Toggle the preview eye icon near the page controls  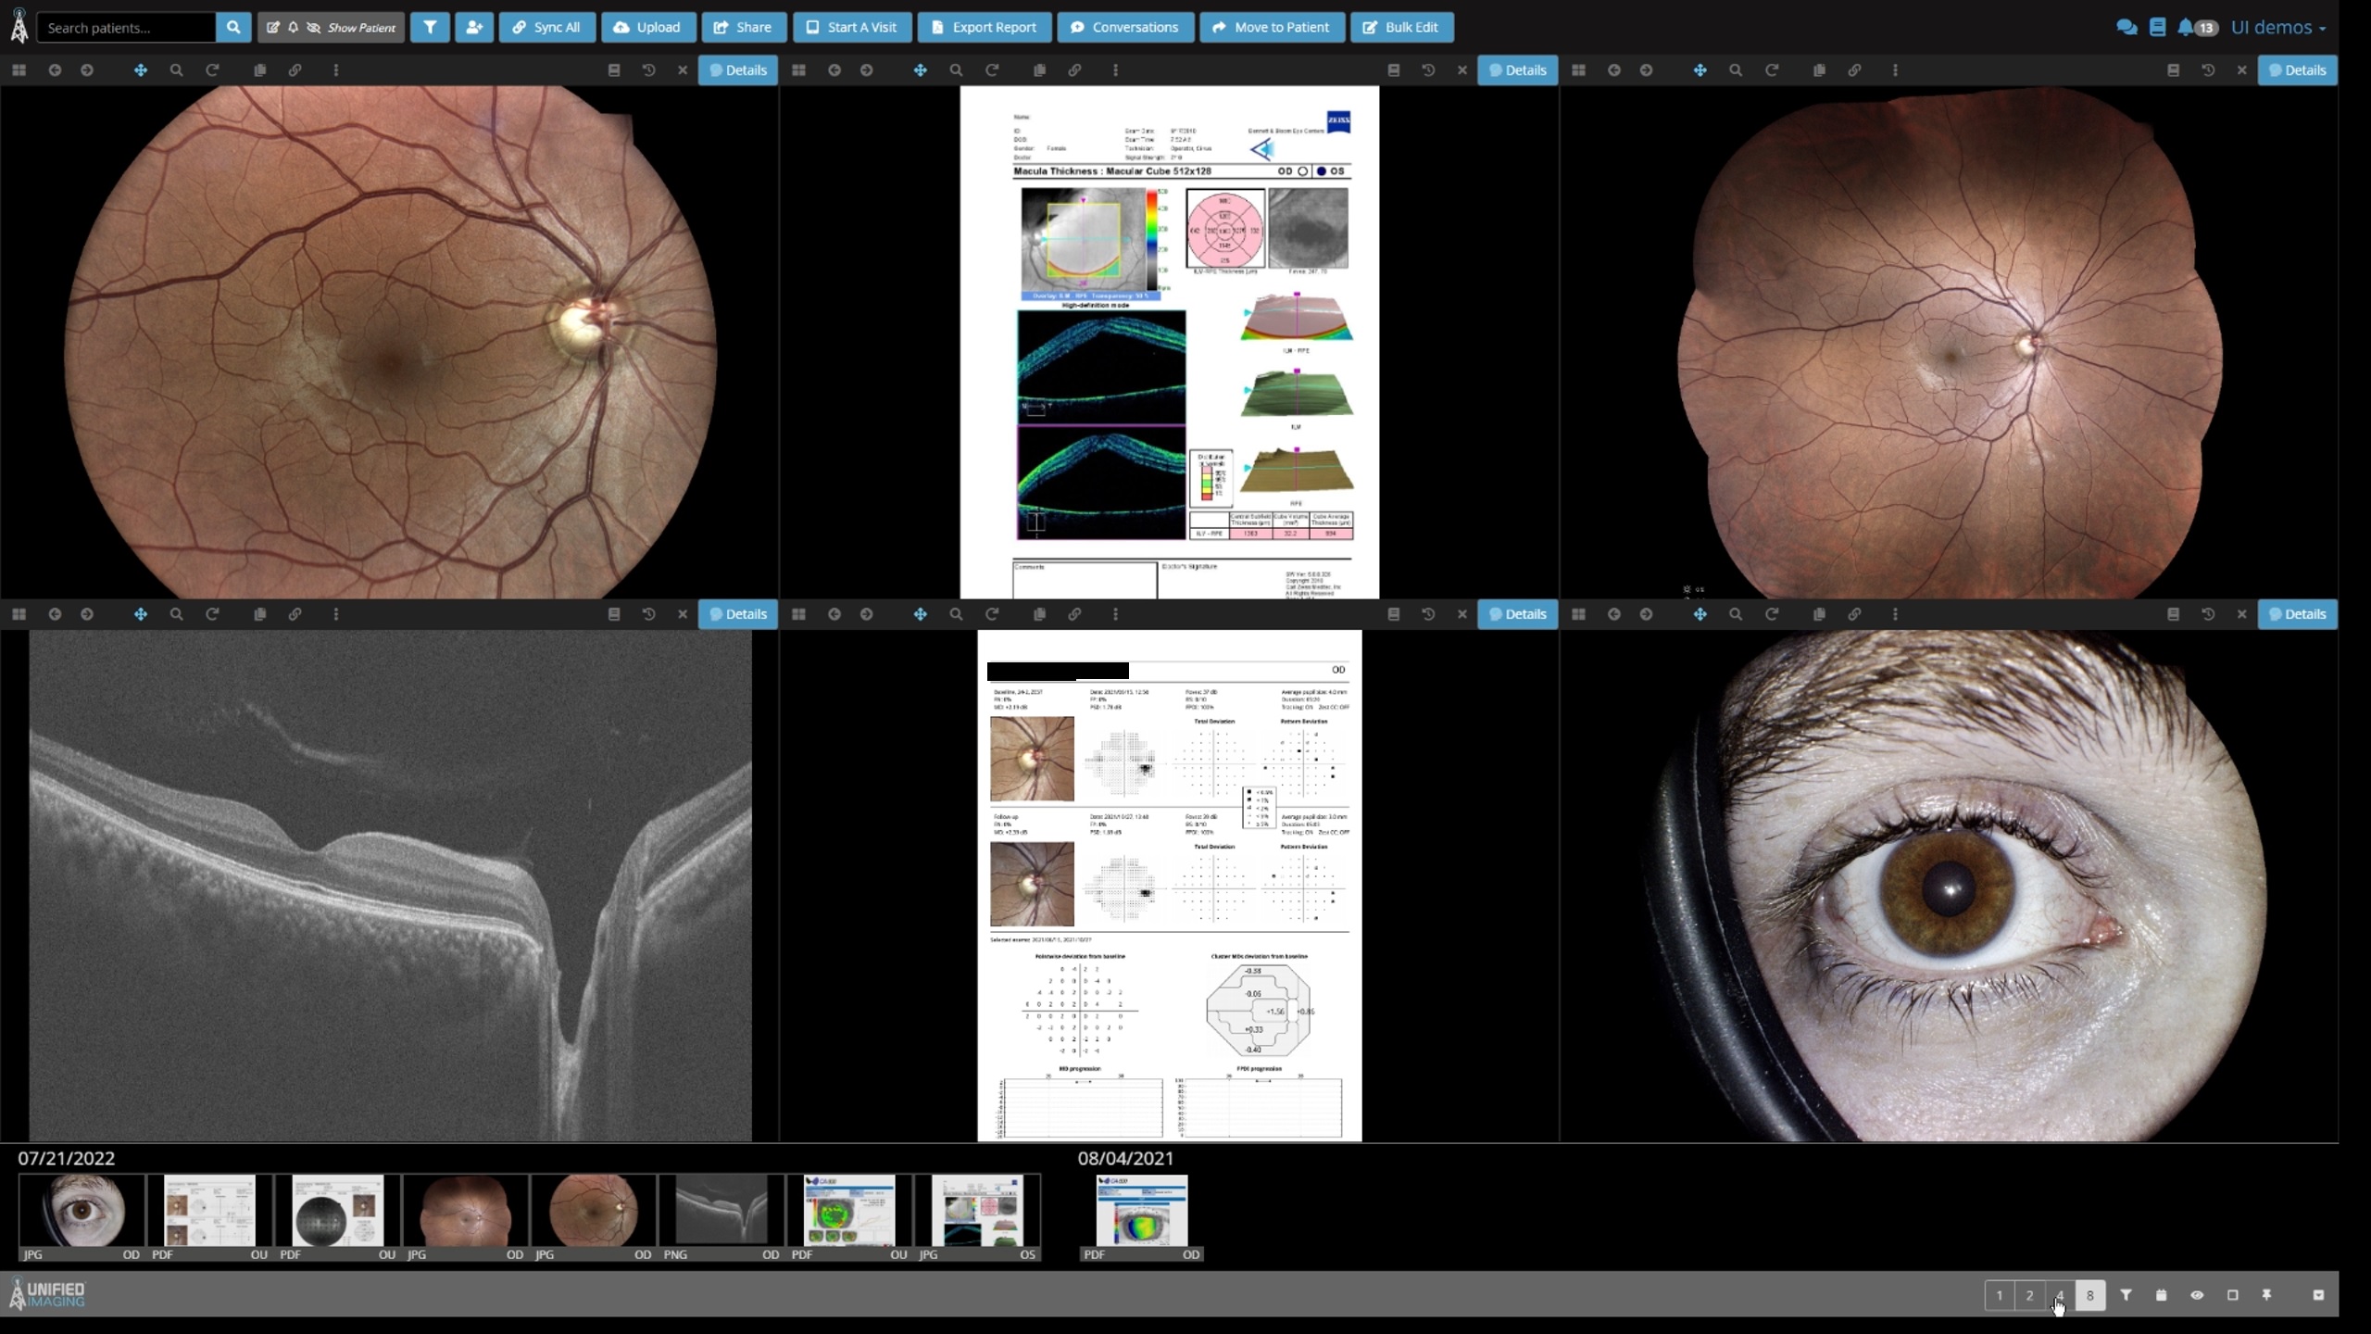click(2194, 1294)
